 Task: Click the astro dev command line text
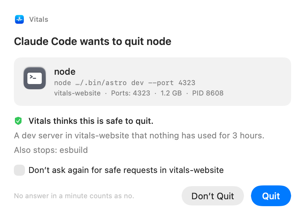[125, 83]
